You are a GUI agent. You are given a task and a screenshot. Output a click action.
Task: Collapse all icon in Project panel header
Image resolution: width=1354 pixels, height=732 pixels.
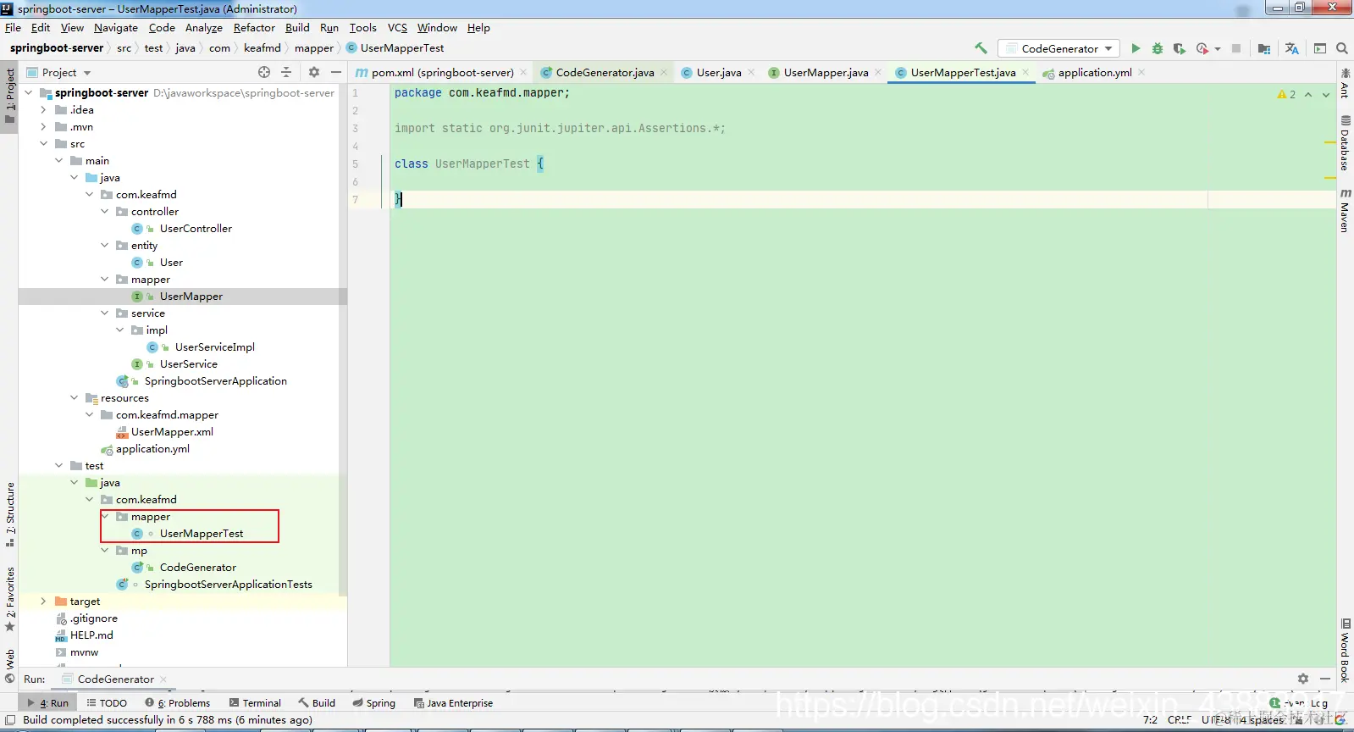pos(286,72)
